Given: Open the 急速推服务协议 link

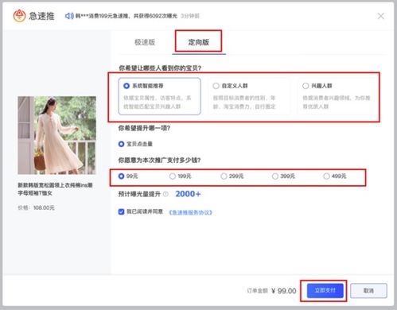Looking at the screenshot, I should click(x=191, y=212).
